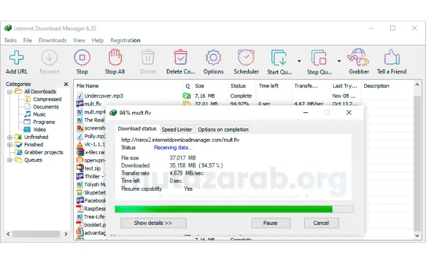
Task: Click the Pause button
Action: (270, 223)
